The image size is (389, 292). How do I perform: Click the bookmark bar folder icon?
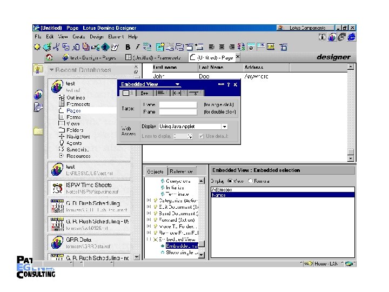click(38, 131)
